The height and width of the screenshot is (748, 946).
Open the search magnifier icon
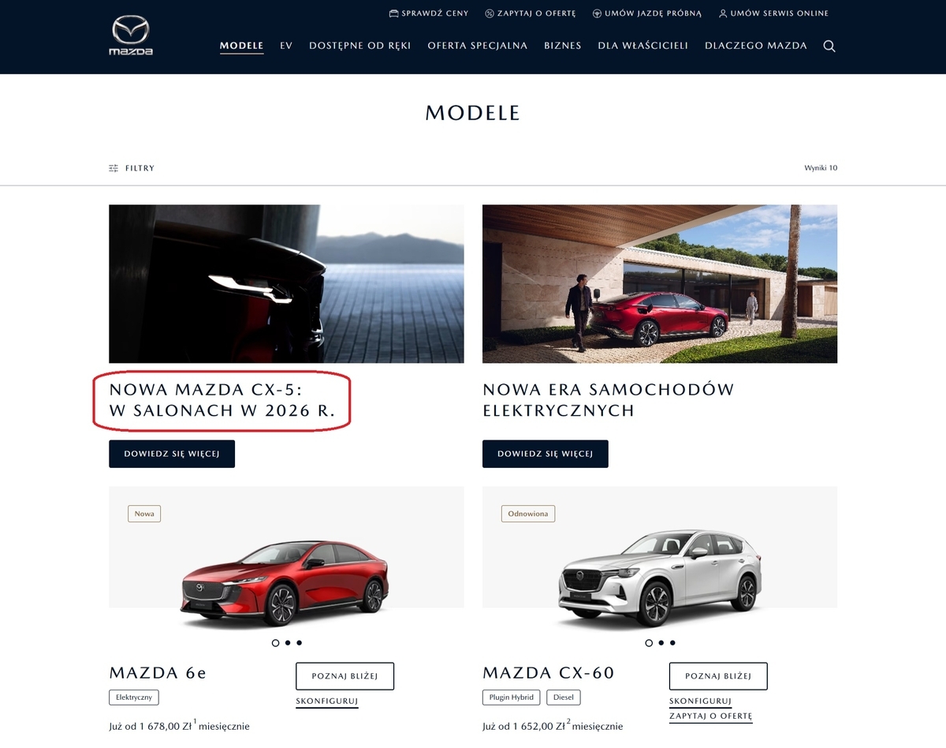pyautogui.click(x=829, y=46)
